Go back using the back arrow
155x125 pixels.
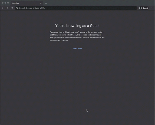pos(3,8)
